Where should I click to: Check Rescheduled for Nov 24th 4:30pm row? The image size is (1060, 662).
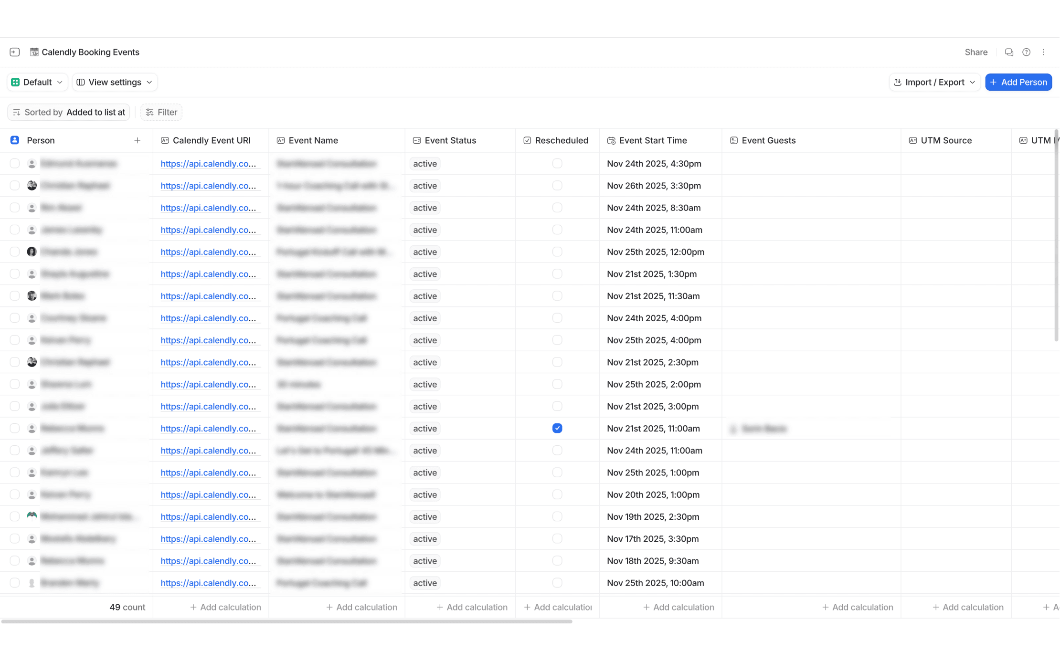pyautogui.click(x=557, y=164)
